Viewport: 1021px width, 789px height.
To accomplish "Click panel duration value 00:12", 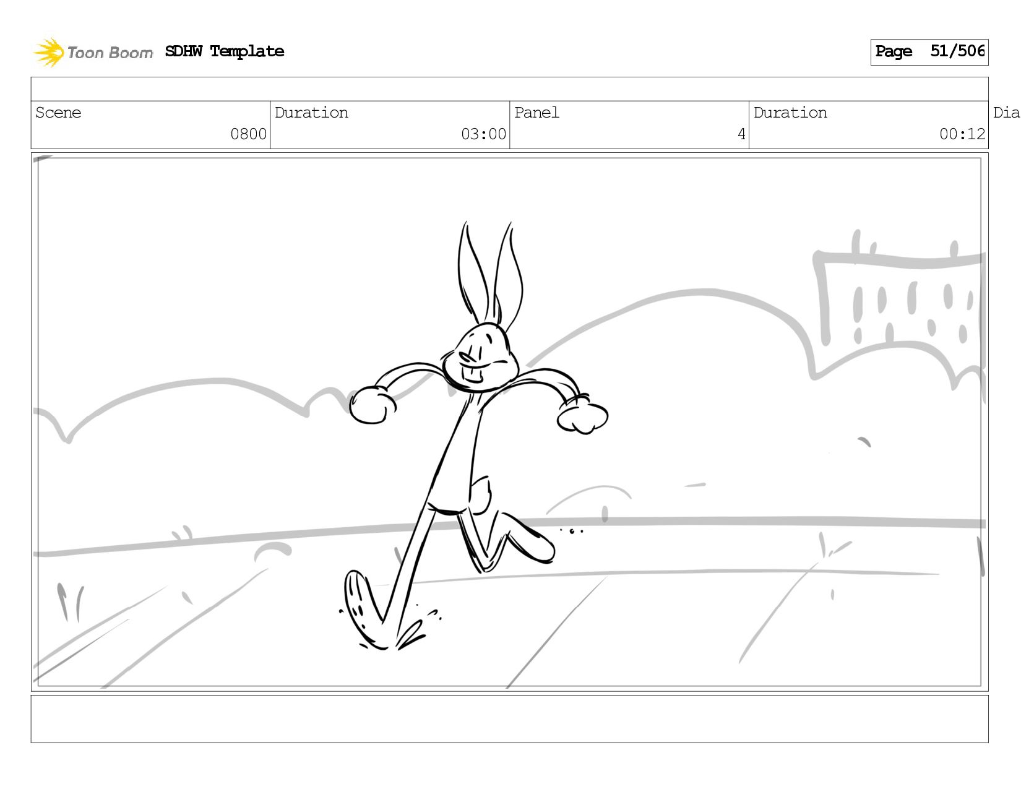I will 962,134.
